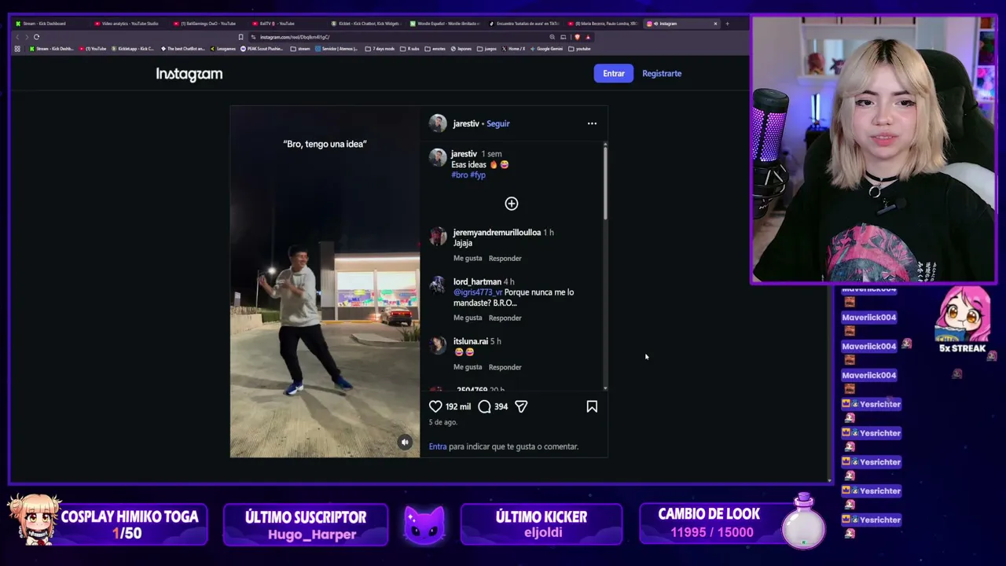
Task: Open a new browser tab
Action: pos(727,24)
